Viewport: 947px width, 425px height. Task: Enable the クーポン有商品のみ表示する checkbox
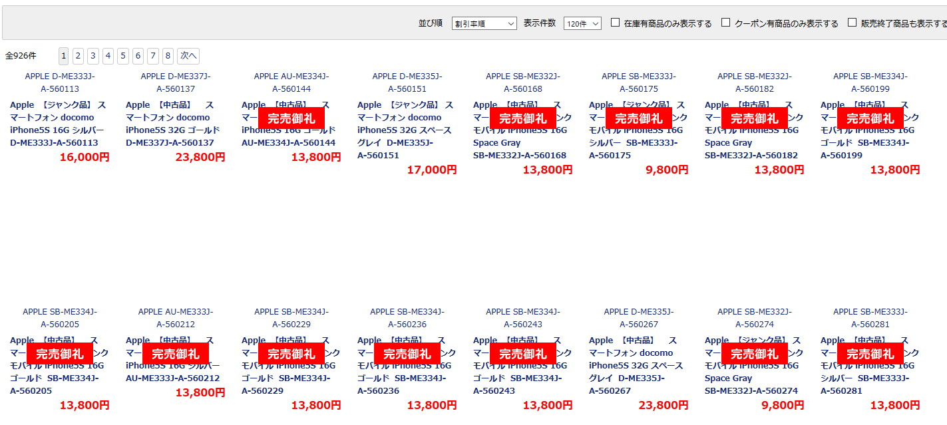(x=726, y=23)
